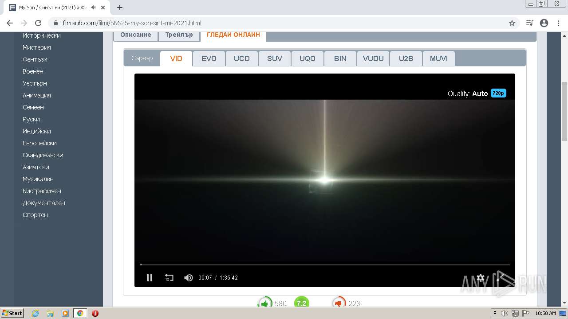Click Chrome icon in taskbar
This screenshot has width=568, height=319.
(x=80, y=313)
